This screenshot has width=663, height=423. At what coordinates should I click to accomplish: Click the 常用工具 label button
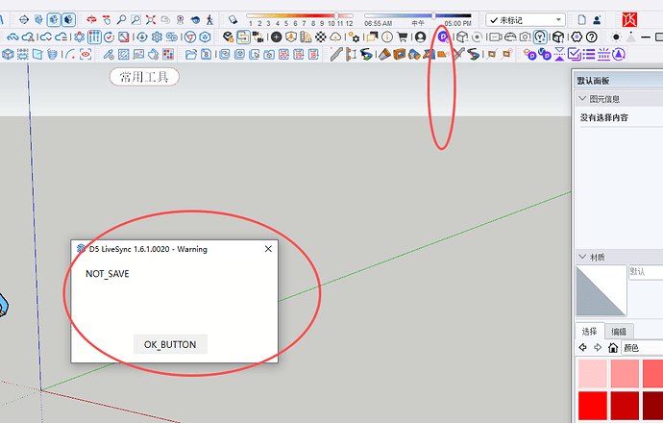(x=144, y=77)
